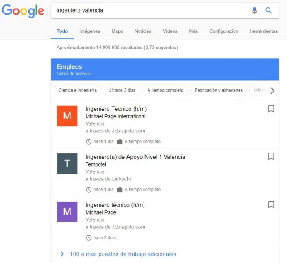Click the microphone voice search icon
Viewport: 287px width, 263px height.
point(255,10)
